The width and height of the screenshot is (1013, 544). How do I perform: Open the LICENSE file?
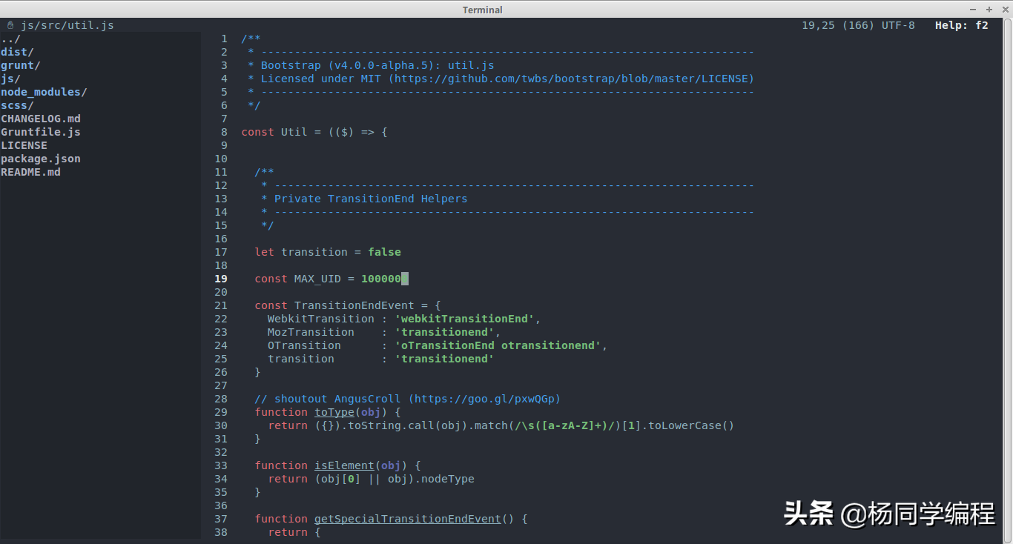click(x=24, y=145)
